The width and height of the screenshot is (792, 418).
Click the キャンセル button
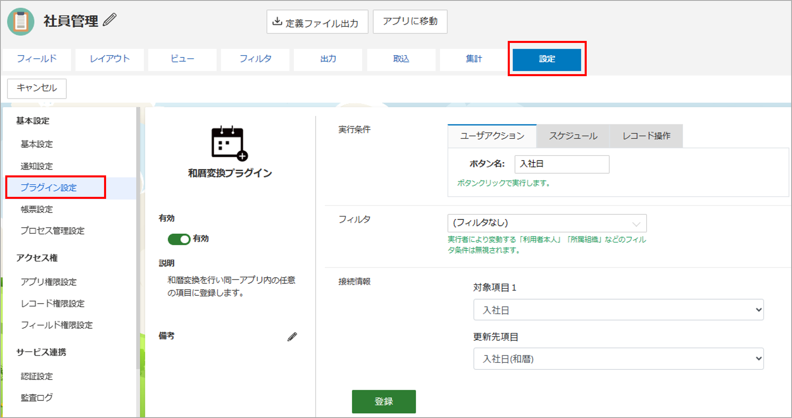pyautogui.click(x=37, y=88)
